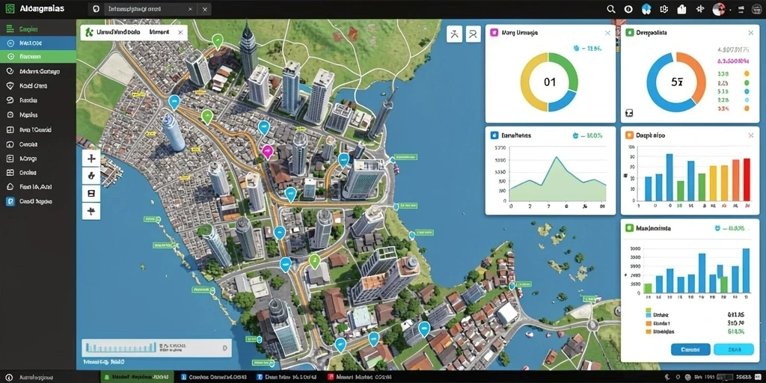
Task: Click the cyan button in bottom-right panel
Action: [734, 349]
